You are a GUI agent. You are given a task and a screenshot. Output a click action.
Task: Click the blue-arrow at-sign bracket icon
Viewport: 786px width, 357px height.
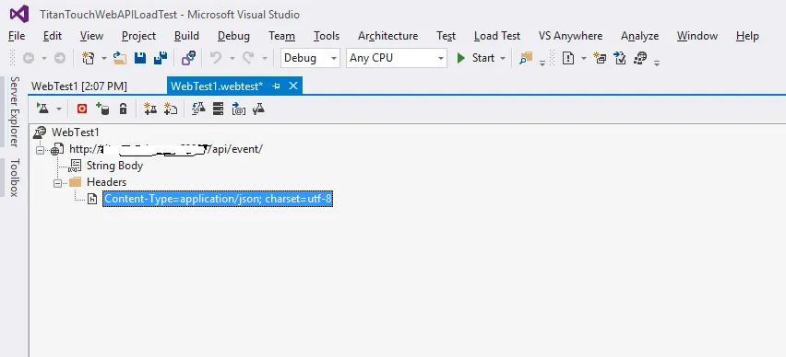[239, 109]
